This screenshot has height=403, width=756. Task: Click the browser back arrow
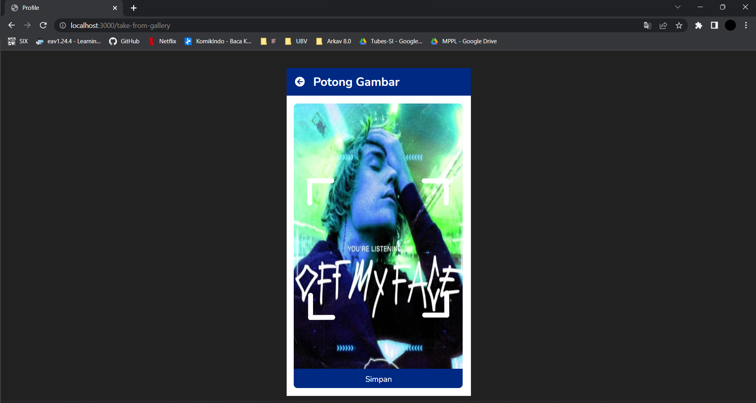click(x=11, y=26)
